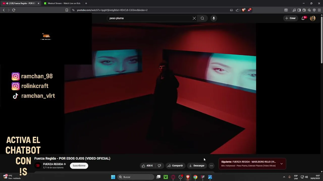The width and height of the screenshot is (323, 181).
Task: Open the OBS Studio taskbar icon
Action: pyautogui.click(x=180, y=177)
